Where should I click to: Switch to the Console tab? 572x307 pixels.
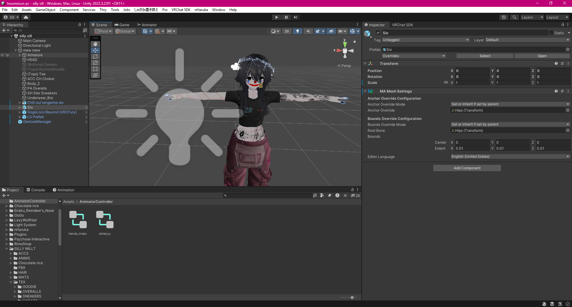click(36, 190)
